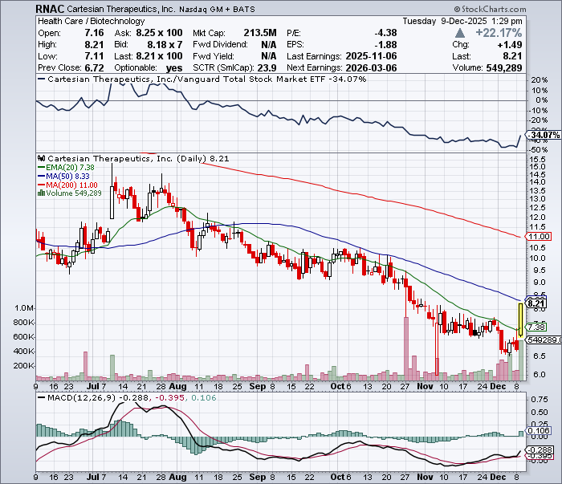Viewport: 562px width, 484px height.
Task: Click the Last Earnings date 2025-11-06
Action: coord(371,56)
